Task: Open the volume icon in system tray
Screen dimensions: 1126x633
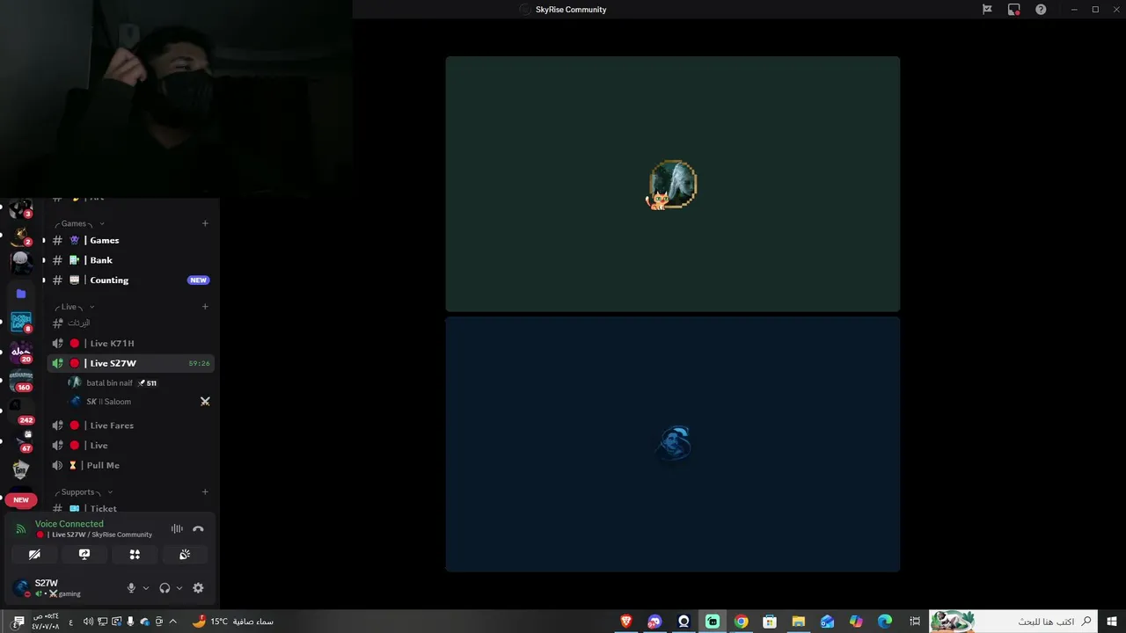Action: pos(88,622)
